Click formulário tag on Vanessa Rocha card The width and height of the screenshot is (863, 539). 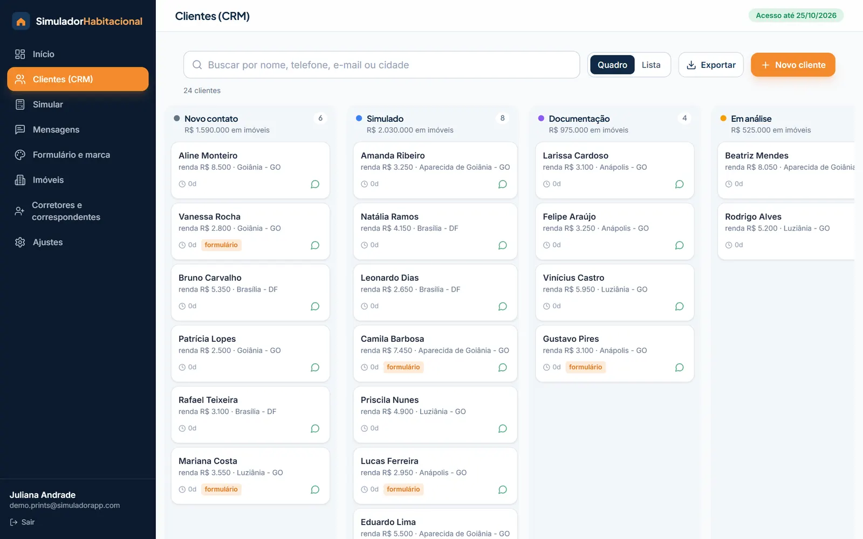click(221, 245)
